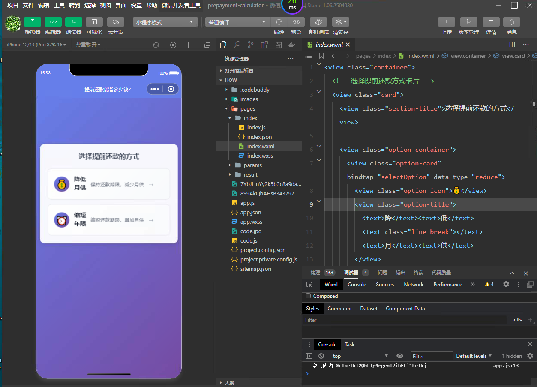Click the clear cache layers icon

(341, 22)
